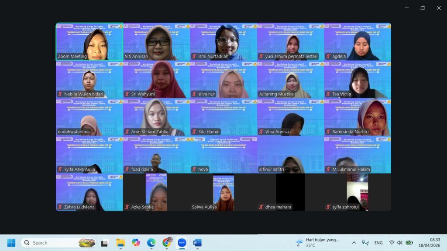This screenshot has width=447, height=251.
Task: Open Microsoft Edge from the taskbar
Action: (x=151, y=243)
